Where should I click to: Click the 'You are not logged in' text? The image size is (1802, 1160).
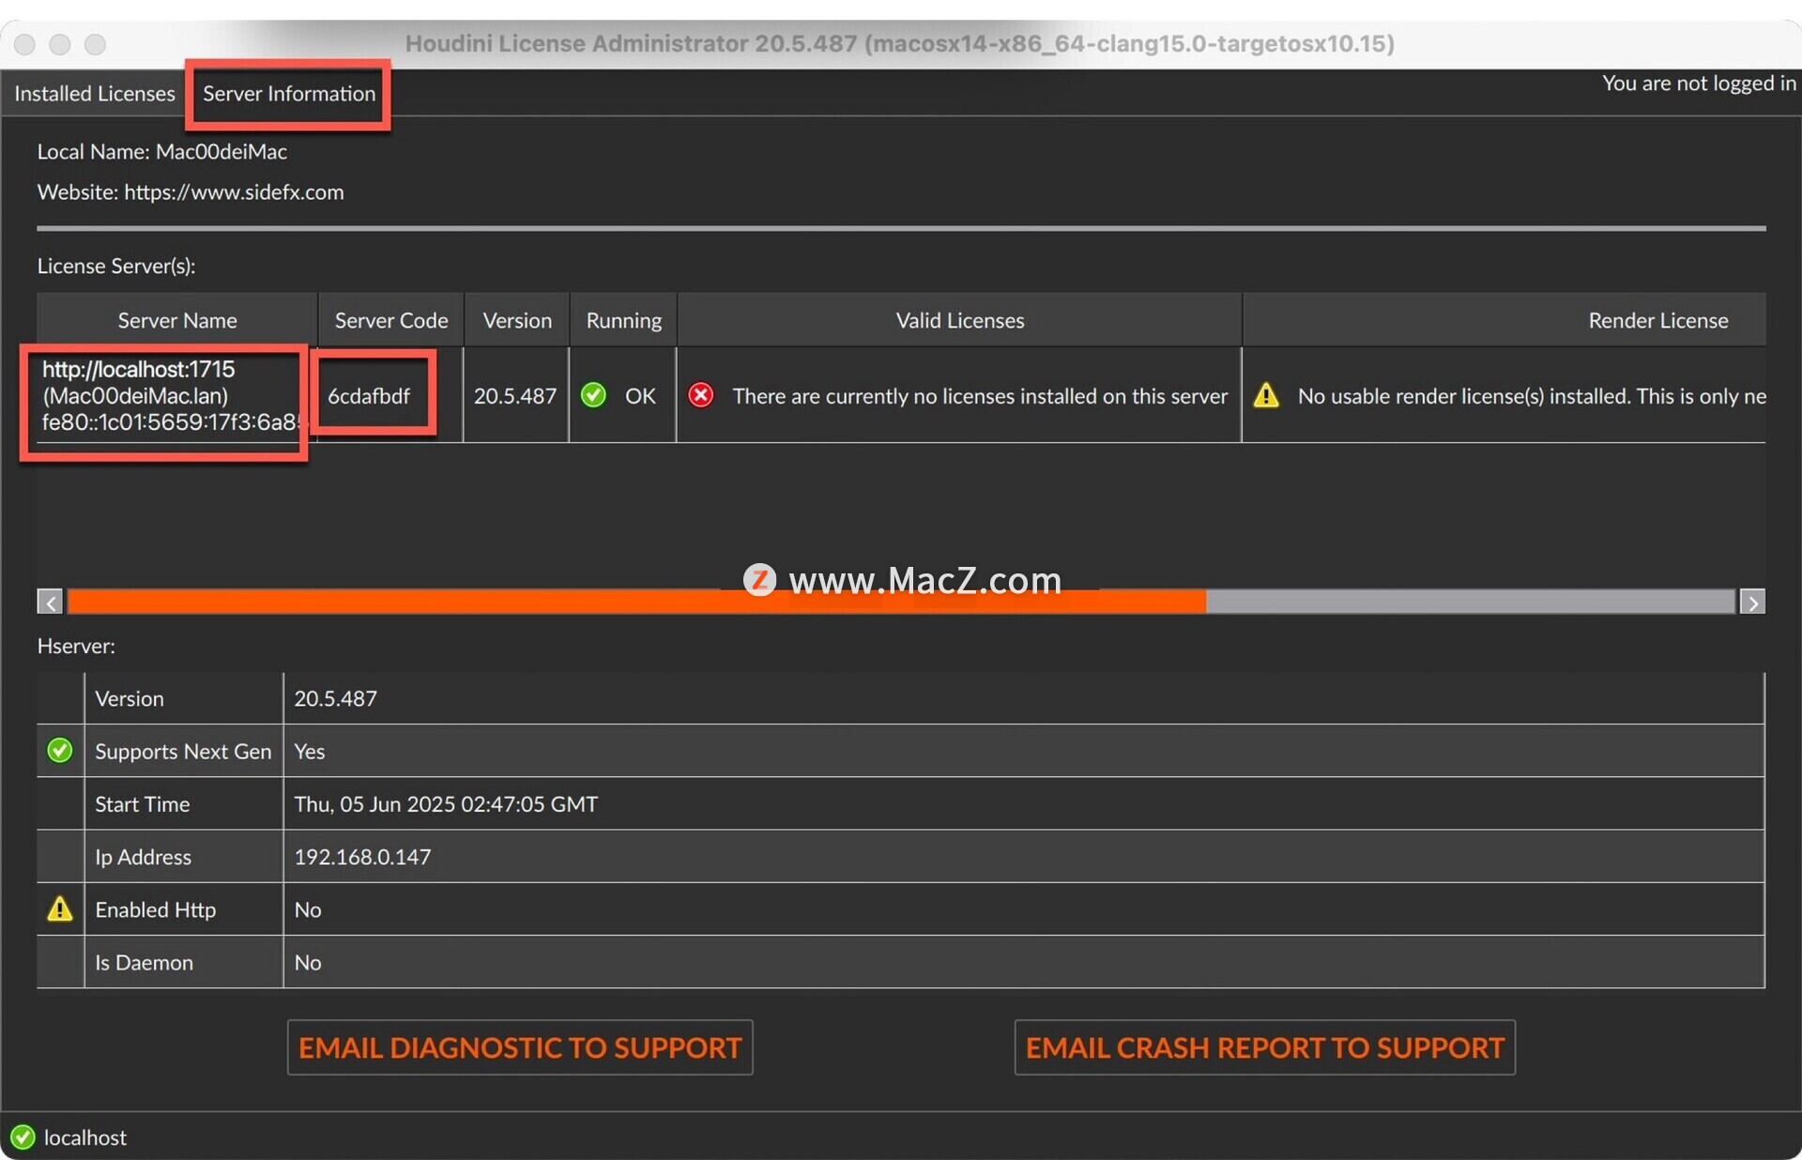(1698, 84)
